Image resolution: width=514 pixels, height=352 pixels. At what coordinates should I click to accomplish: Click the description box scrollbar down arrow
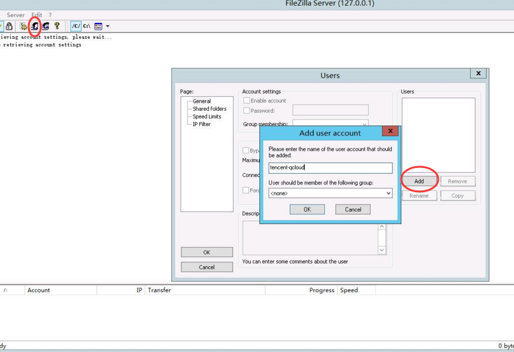click(x=382, y=250)
